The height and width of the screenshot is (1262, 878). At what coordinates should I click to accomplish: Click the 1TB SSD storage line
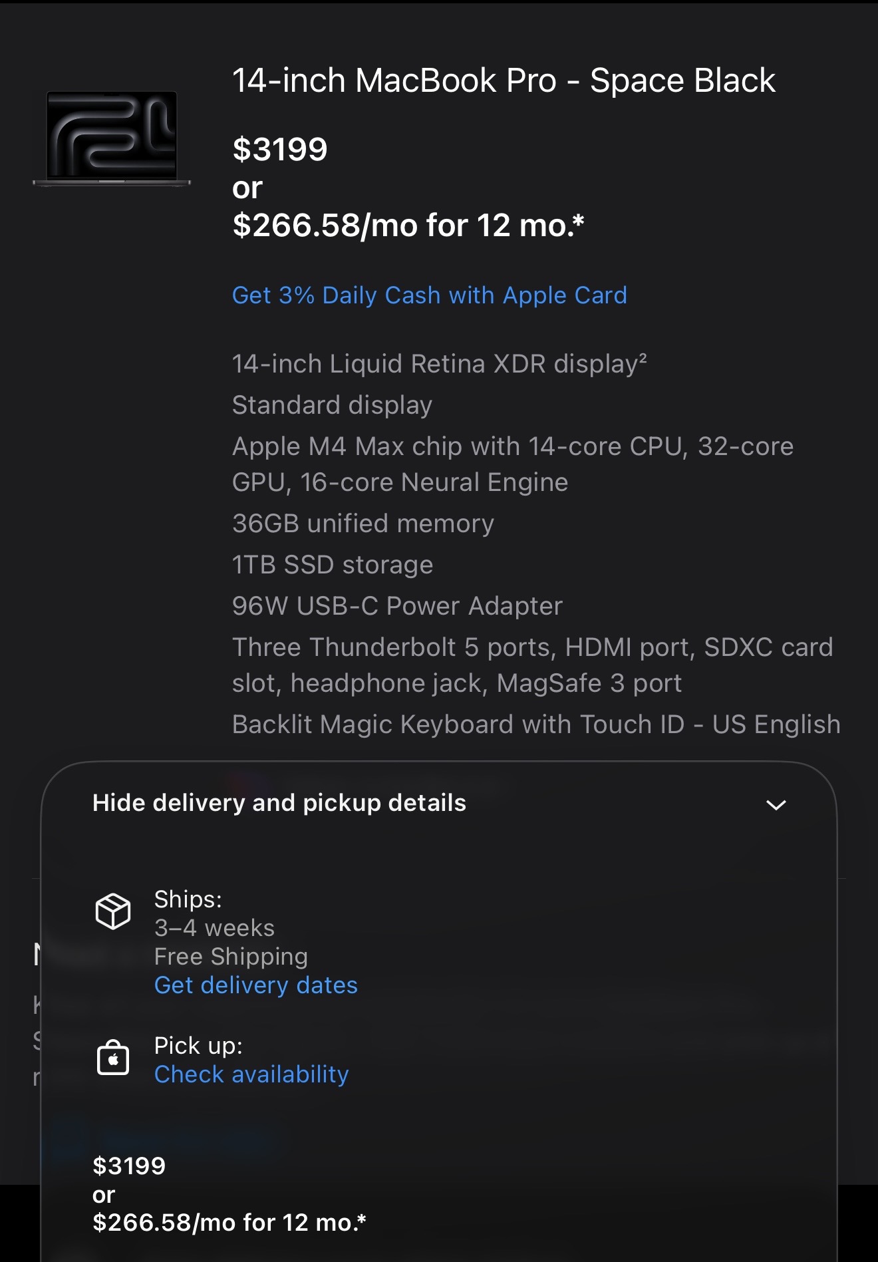pyautogui.click(x=333, y=565)
